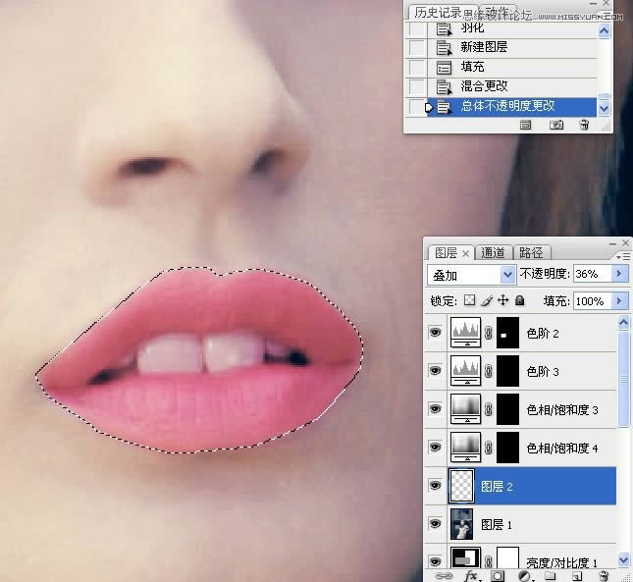Toggle visibility of 图层 1
Image resolution: width=633 pixels, height=582 pixels.
point(436,525)
